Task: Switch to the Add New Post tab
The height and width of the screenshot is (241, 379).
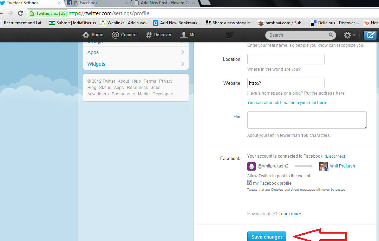Action: (x=165, y=3)
